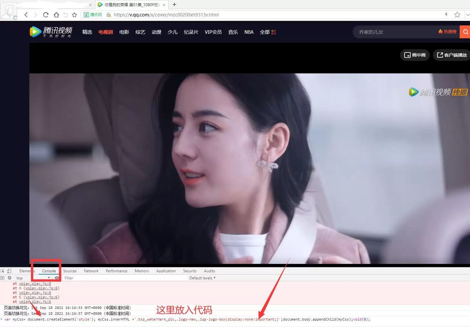Click 客户端播放 to play in client
470x327 pixels.
[452, 55]
